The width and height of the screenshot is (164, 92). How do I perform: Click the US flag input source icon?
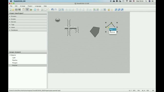pyautogui.click(x=134, y=1)
